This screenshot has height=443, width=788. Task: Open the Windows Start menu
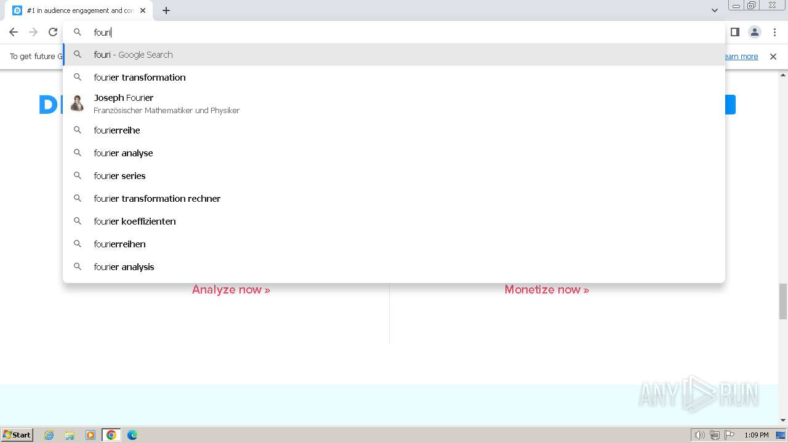(17, 435)
